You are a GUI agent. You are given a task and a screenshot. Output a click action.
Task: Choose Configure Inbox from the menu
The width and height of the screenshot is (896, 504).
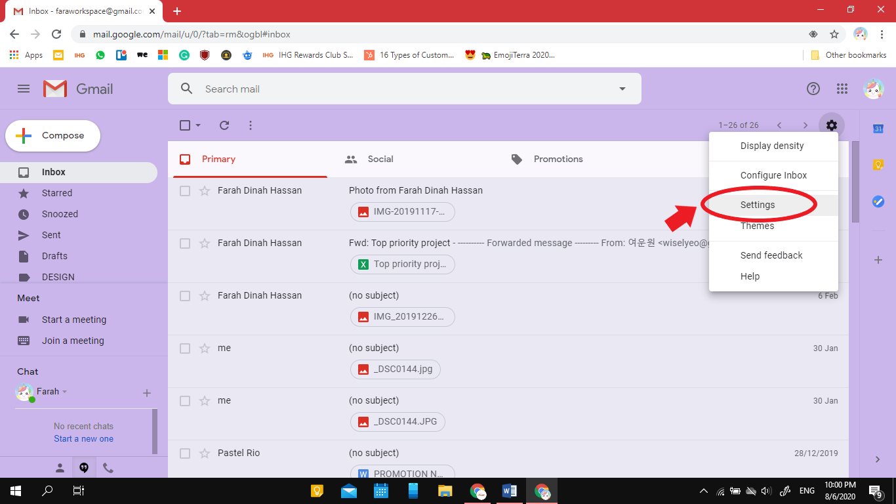773,175
